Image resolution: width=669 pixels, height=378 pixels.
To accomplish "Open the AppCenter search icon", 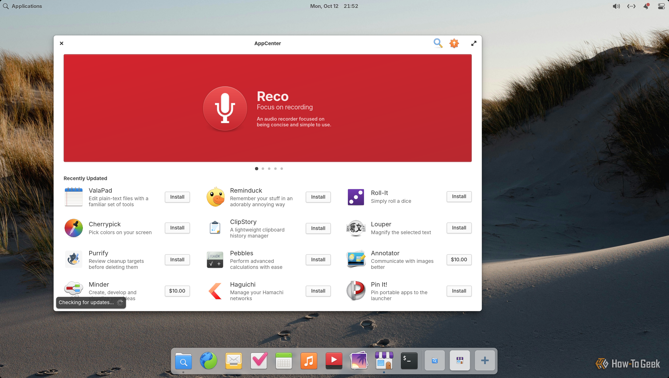I will click(438, 43).
